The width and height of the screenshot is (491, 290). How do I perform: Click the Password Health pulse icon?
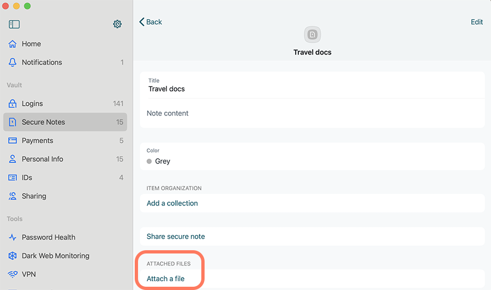coord(13,237)
